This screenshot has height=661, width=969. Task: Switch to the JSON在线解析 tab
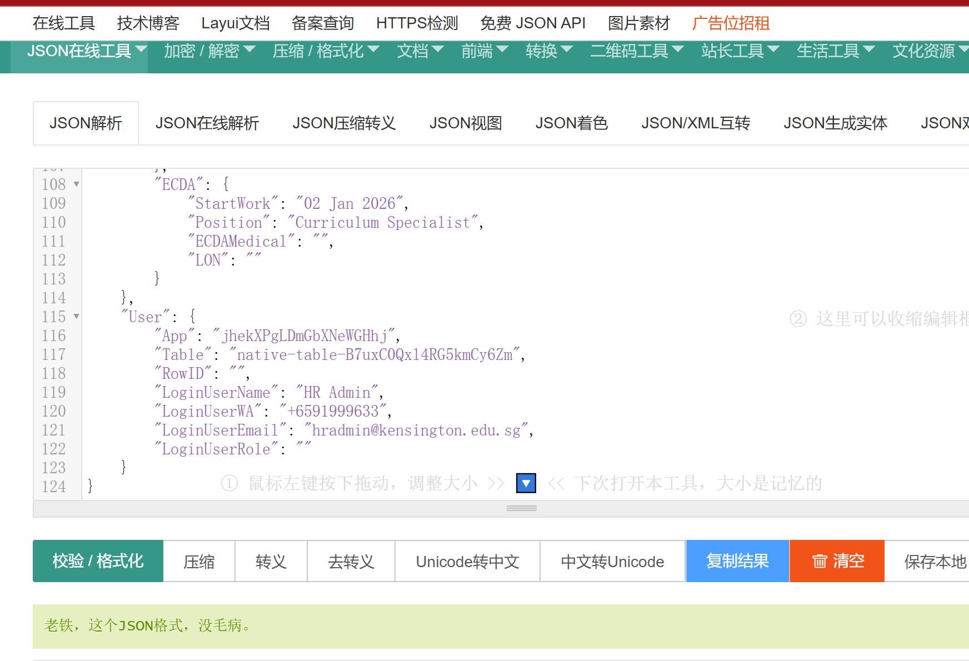click(x=207, y=123)
